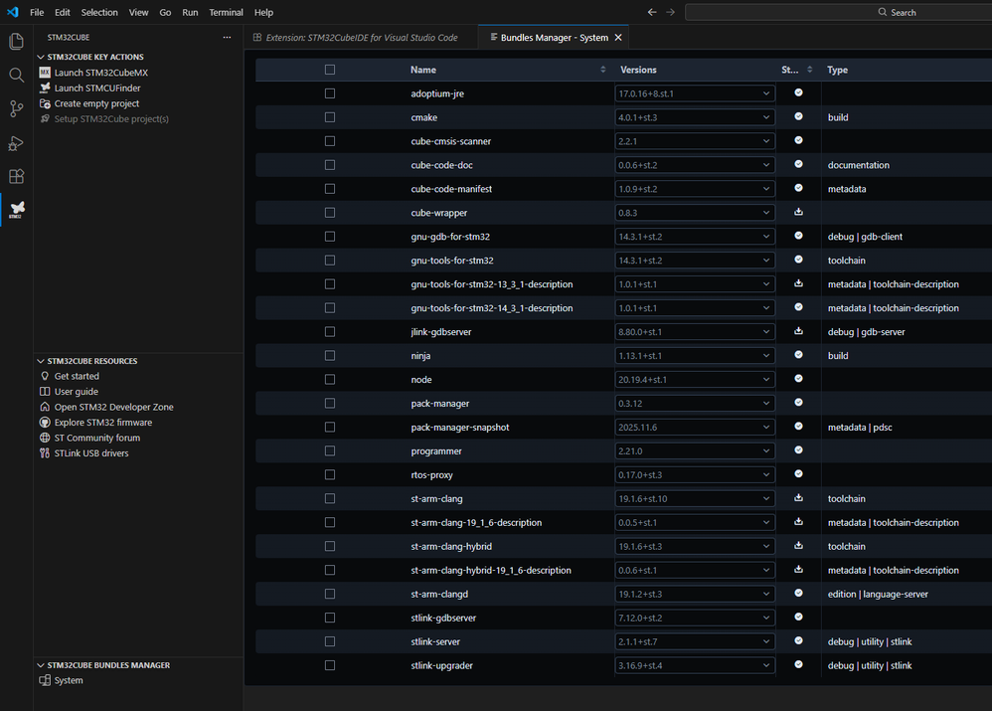Click the top Search input box
This screenshot has width=992, height=711.
pos(838,12)
